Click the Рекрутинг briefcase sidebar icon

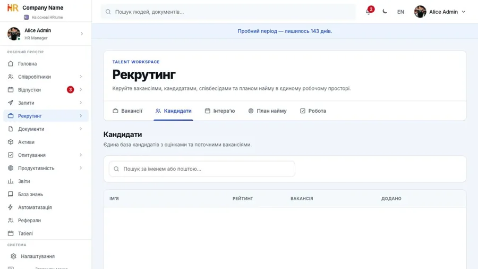[x=11, y=116]
